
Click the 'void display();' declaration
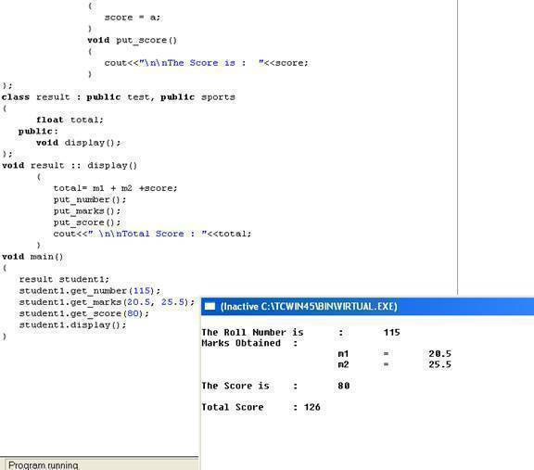(78, 143)
